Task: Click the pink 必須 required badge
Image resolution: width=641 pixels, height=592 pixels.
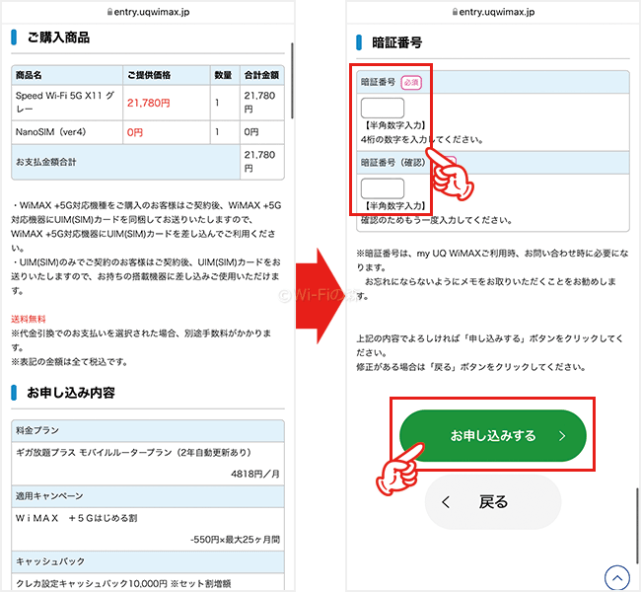Action: coord(411,82)
